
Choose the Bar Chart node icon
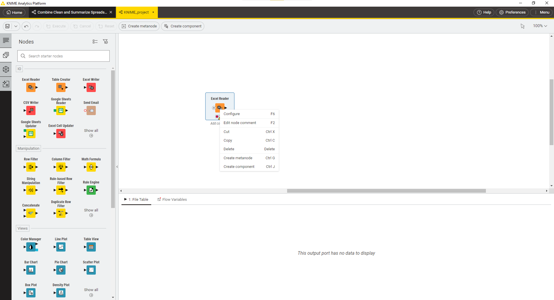[x=31, y=270]
